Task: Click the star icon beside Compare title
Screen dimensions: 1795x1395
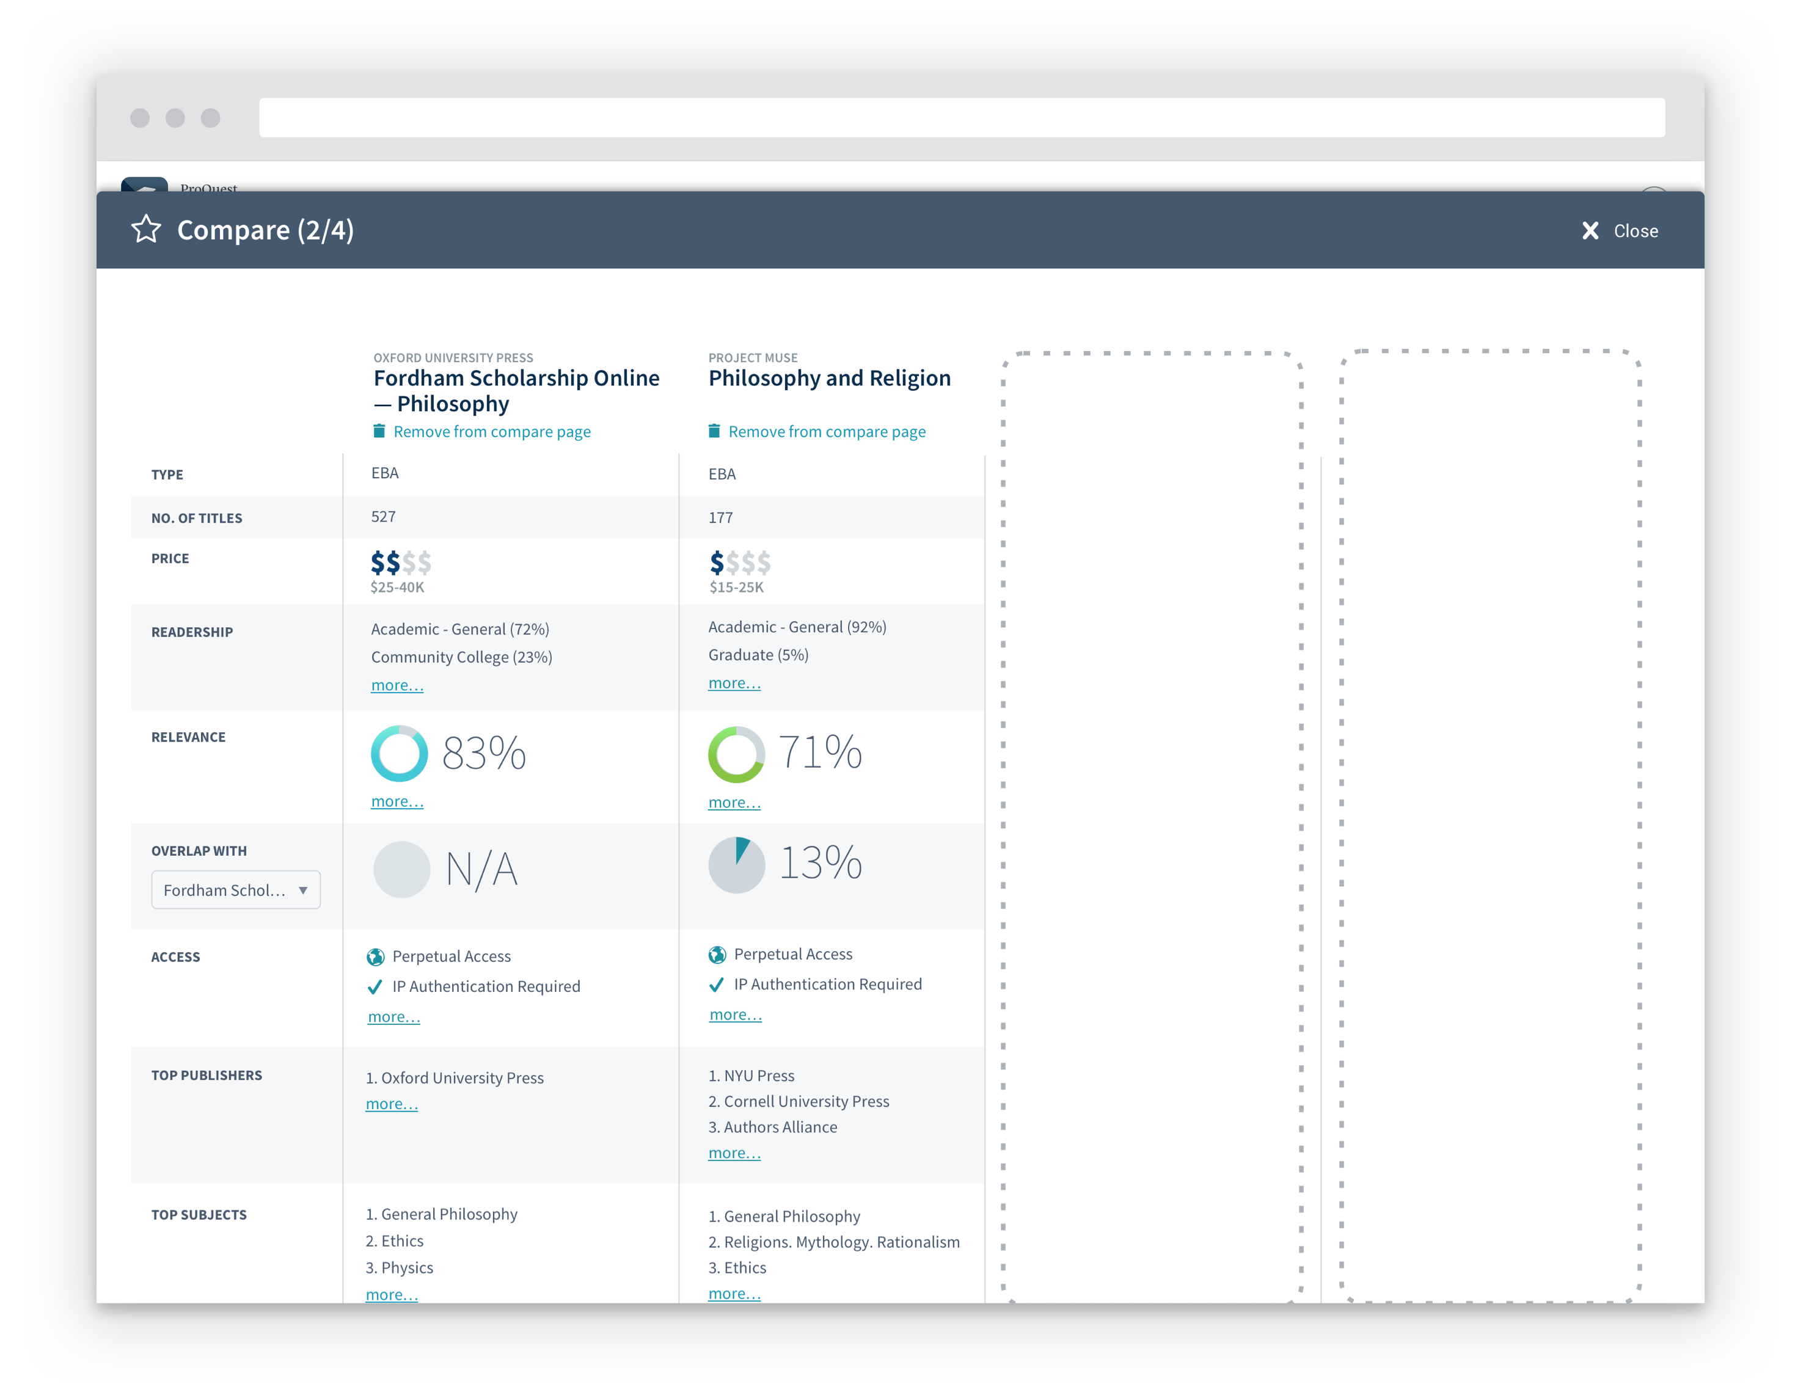Action: coord(146,229)
